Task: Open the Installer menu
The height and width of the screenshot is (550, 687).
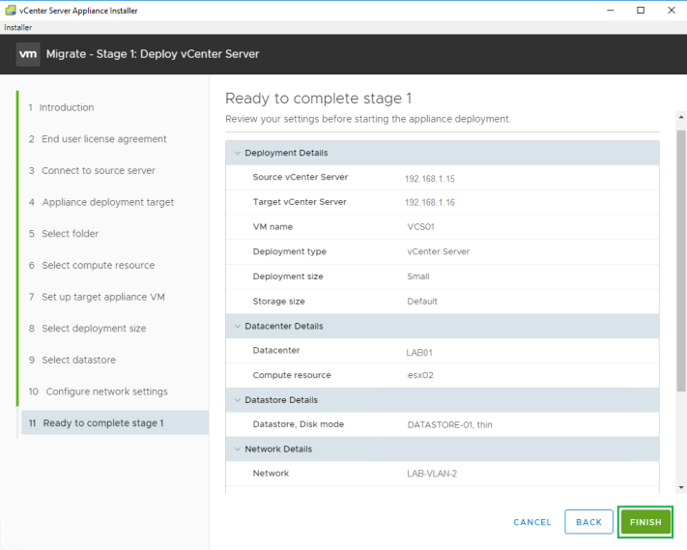Action: pos(17,27)
